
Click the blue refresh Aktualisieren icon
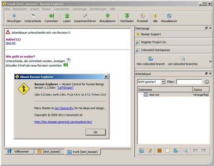click(169, 16)
